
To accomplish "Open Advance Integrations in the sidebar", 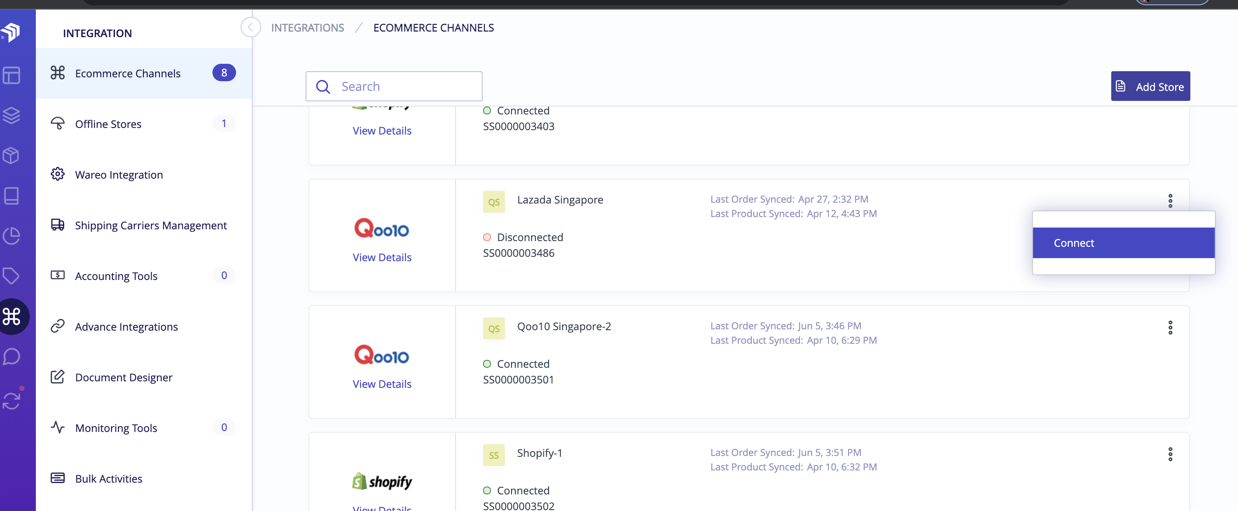I will 144,327.
